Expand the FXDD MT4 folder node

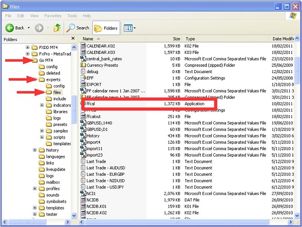click(28, 47)
